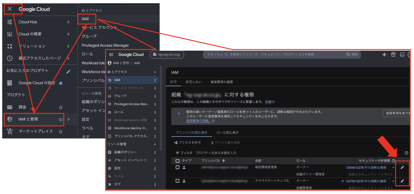Viewport: 414px width, 194px height.
Task: Select グループ in the flyout submenu
Action: (89, 36)
